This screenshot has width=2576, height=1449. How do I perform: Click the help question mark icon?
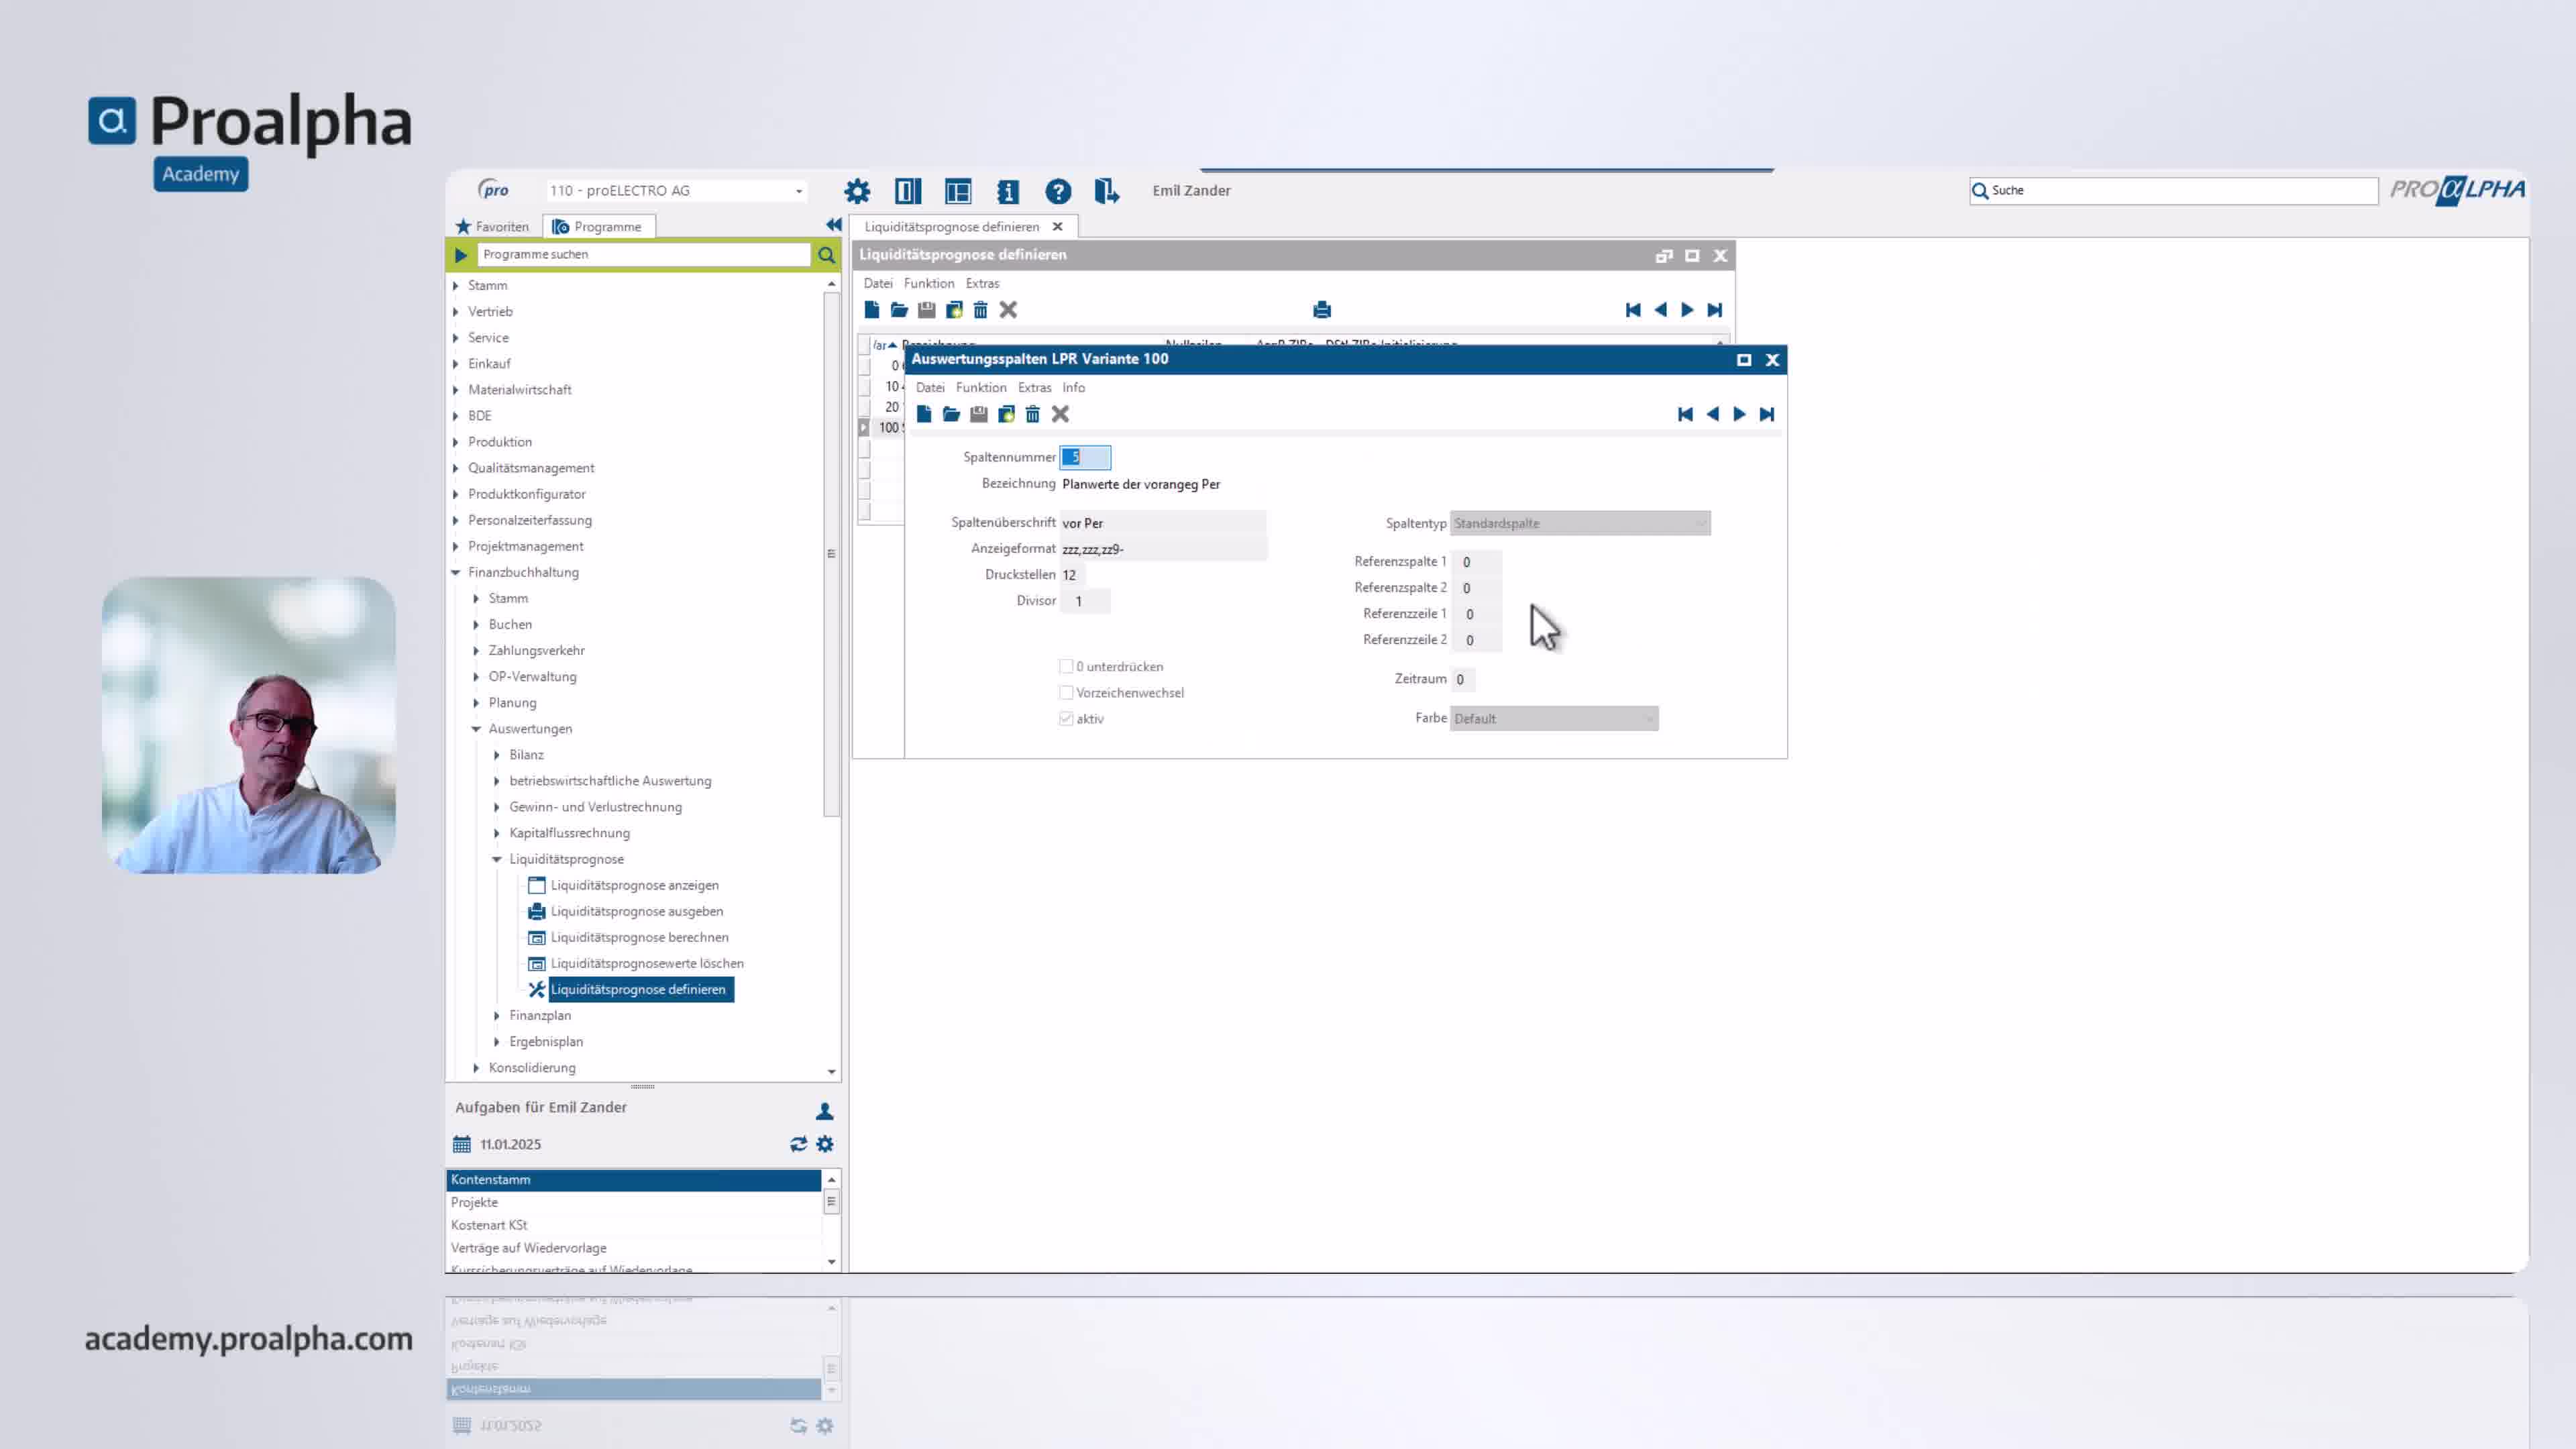[1058, 191]
